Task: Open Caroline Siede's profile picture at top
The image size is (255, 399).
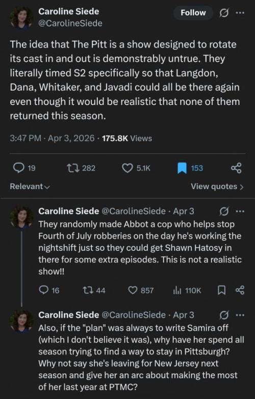Action: (x=21, y=18)
